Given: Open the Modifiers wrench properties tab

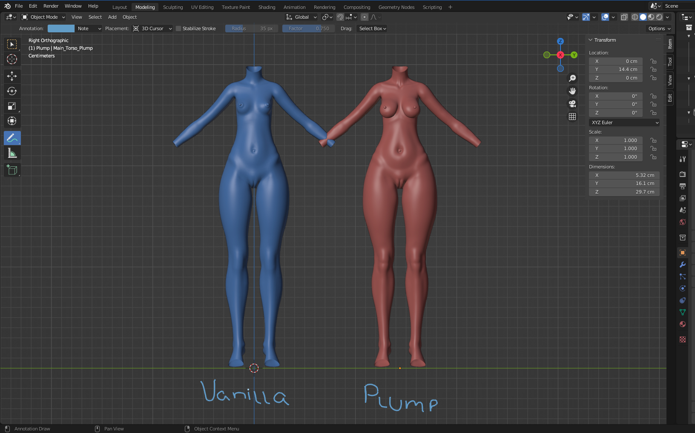Looking at the screenshot, I should (683, 265).
